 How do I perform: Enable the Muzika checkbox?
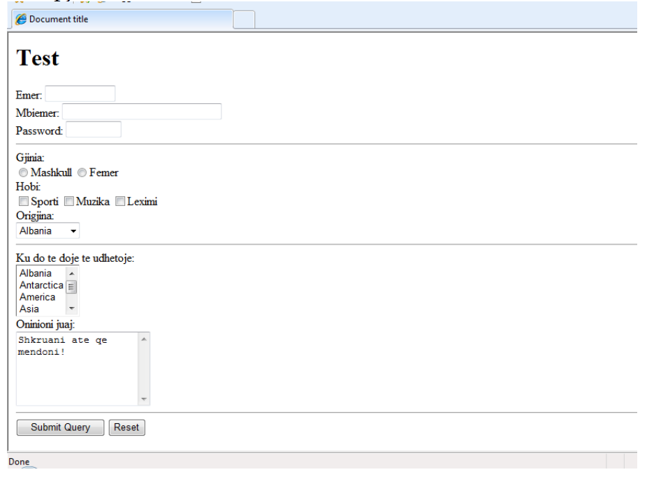point(68,202)
